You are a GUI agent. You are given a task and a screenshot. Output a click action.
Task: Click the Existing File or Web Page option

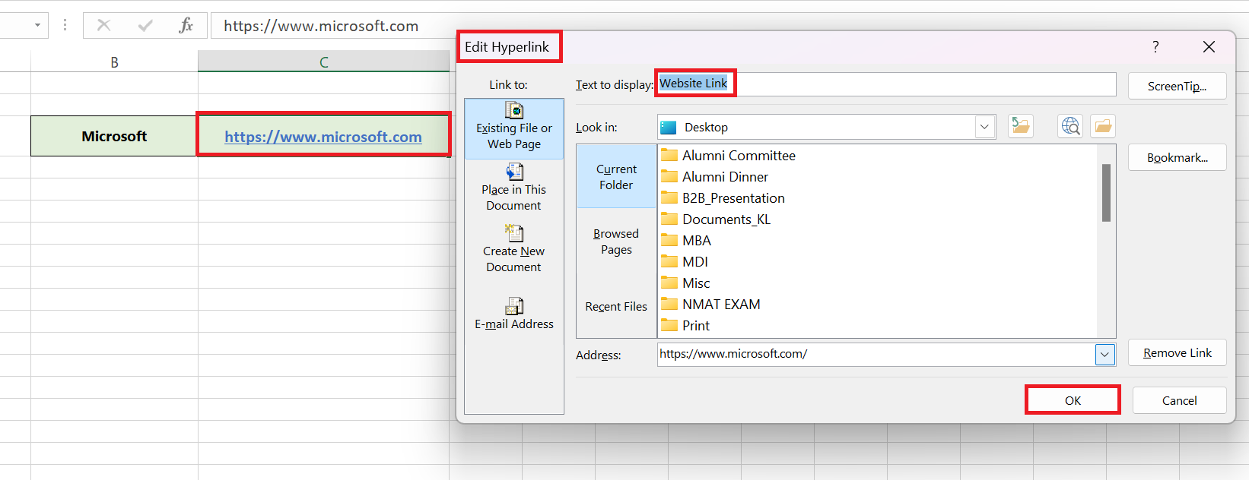click(x=514, y=128)
